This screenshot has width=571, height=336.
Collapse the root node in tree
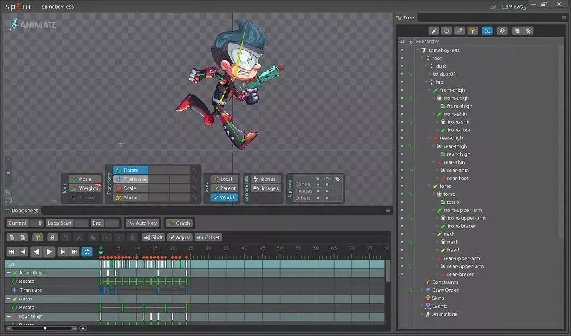422,58
